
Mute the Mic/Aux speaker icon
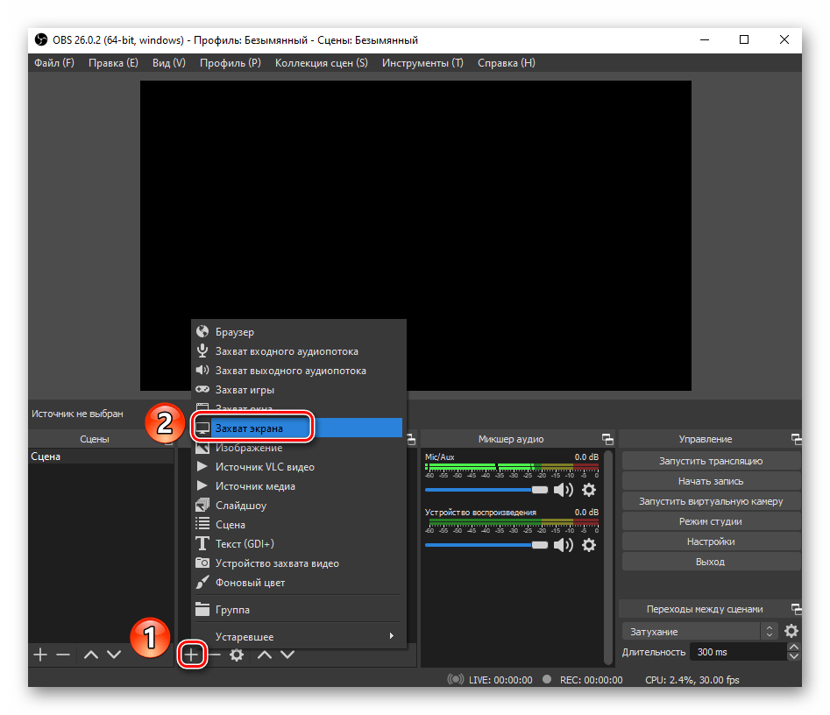pyautogui.click(x=564, y=490)
